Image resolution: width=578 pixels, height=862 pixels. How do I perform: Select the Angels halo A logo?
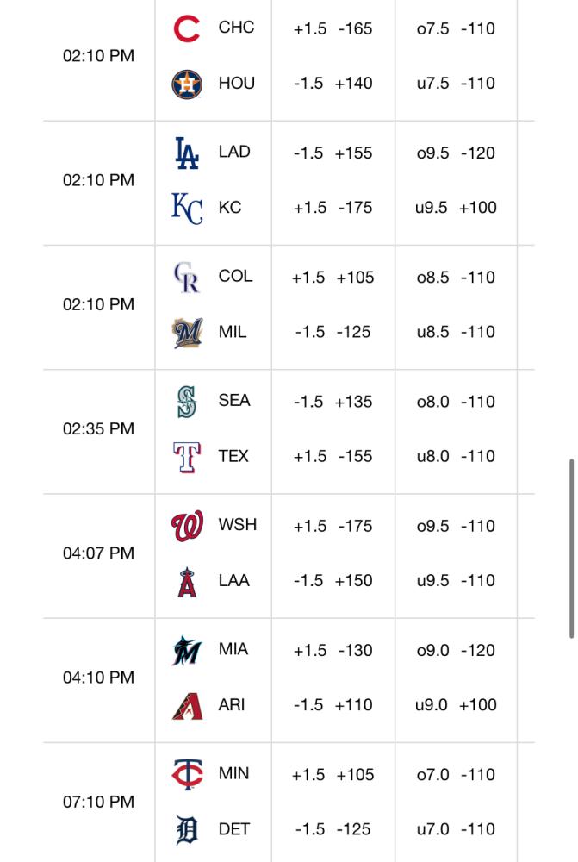pos(187,582)
